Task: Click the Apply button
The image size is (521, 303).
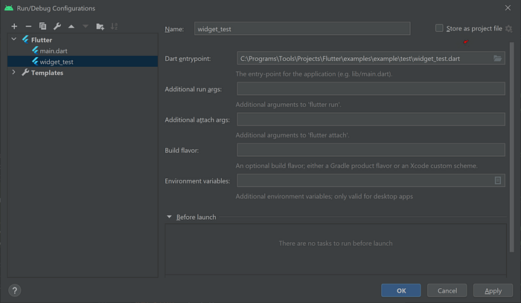Action: pos(493,290)
